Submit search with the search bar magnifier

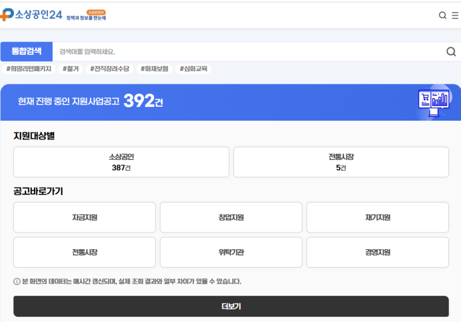point(451,52)
